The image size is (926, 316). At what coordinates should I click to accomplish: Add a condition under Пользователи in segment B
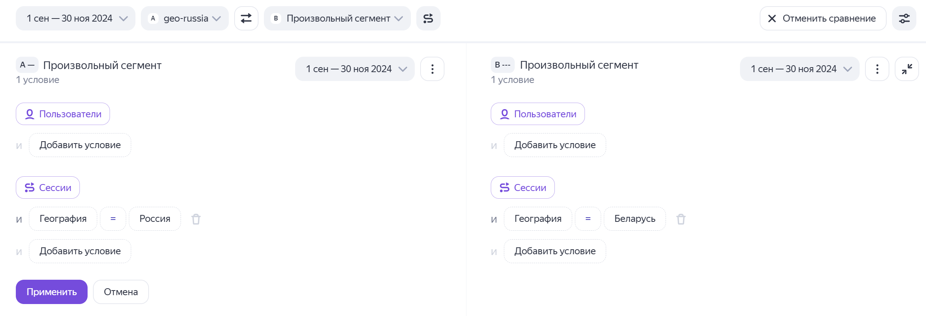[x=554, y=145]
